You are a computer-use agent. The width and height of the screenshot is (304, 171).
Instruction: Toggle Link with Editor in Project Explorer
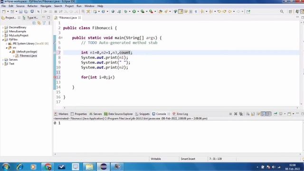[39, 23]
